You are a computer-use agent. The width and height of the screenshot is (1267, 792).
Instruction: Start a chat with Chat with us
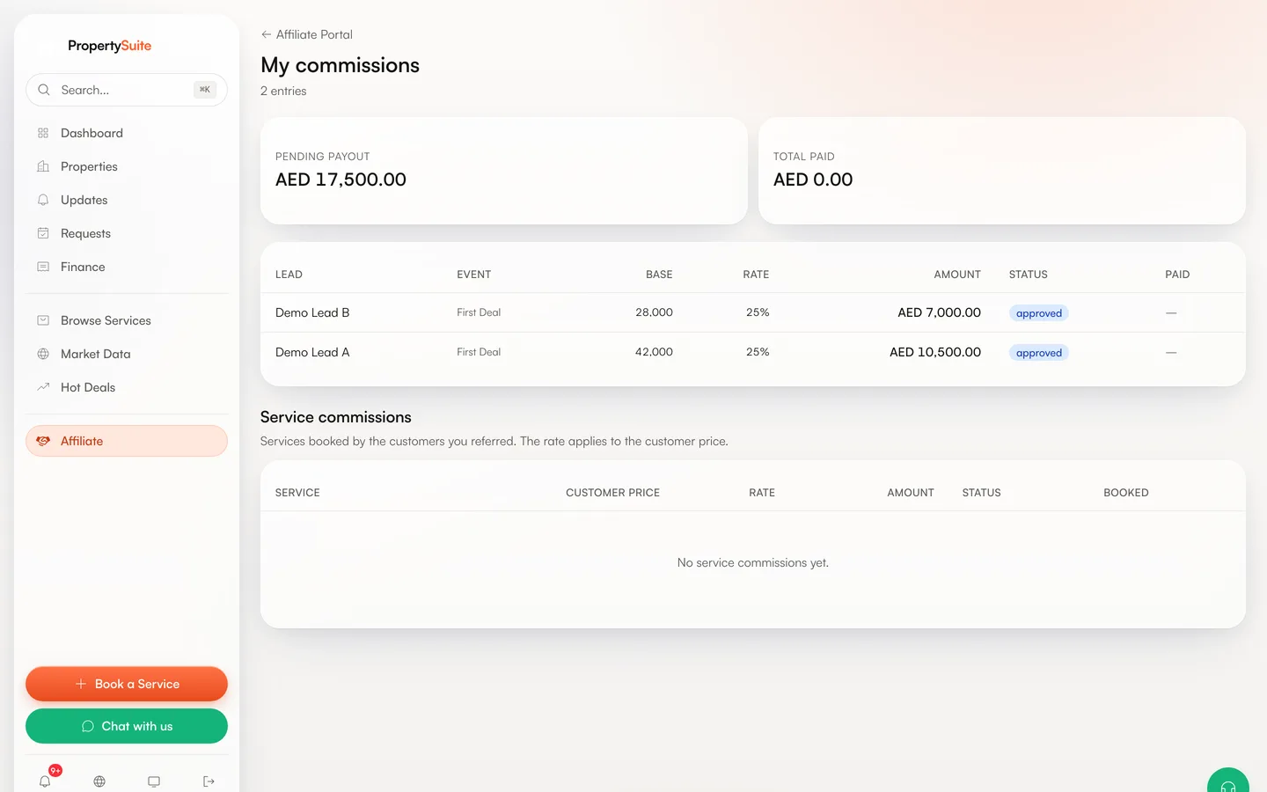[127, 726]
